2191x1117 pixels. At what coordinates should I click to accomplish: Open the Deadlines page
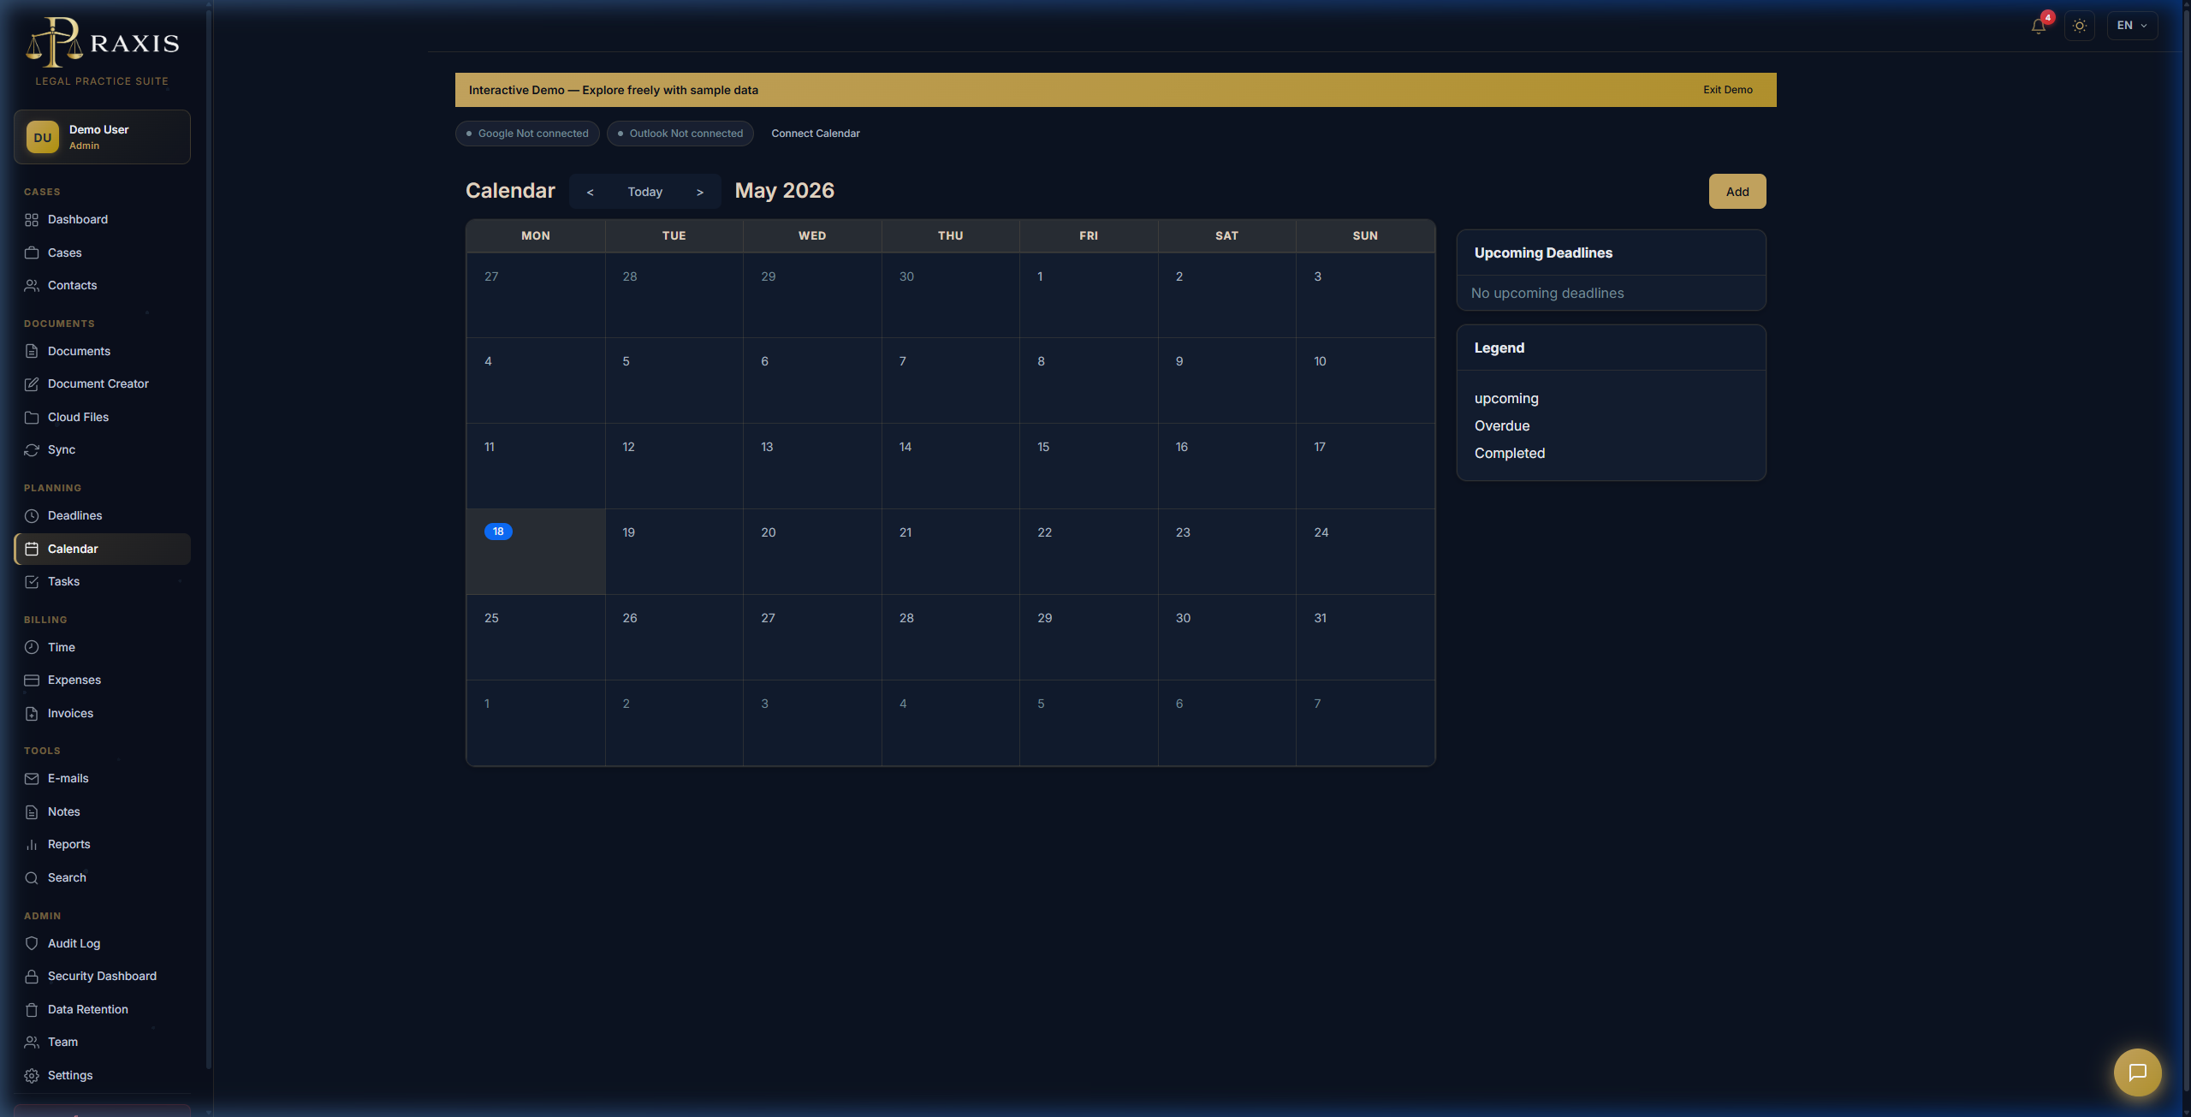(x=102, y=516)
